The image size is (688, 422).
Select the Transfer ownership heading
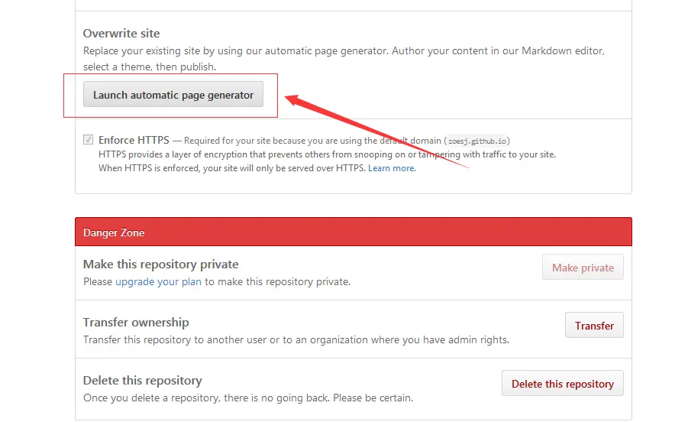tap(136, 323)
